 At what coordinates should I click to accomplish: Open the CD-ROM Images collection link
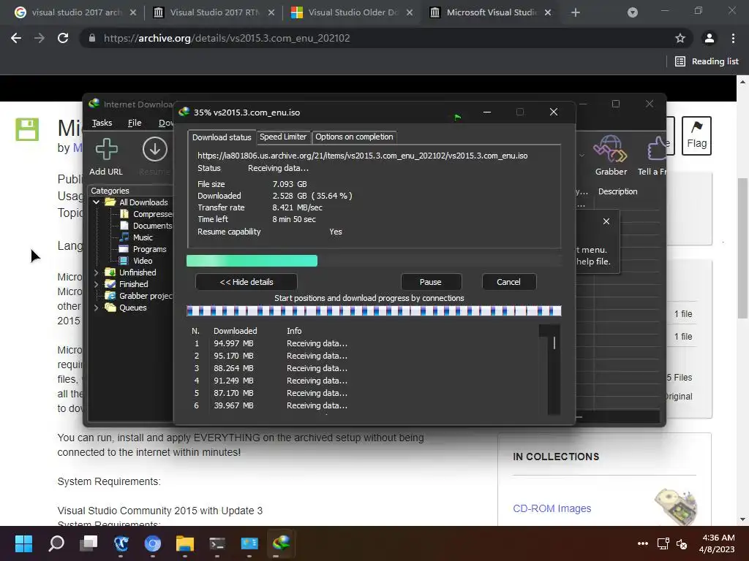552,508
